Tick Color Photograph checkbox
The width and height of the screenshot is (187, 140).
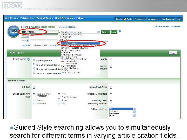(59, 98)
